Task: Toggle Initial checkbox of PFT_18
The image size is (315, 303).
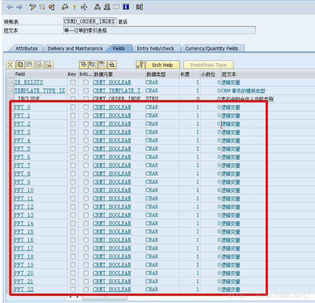Action: pyautogui.click(x=86, y=257)
